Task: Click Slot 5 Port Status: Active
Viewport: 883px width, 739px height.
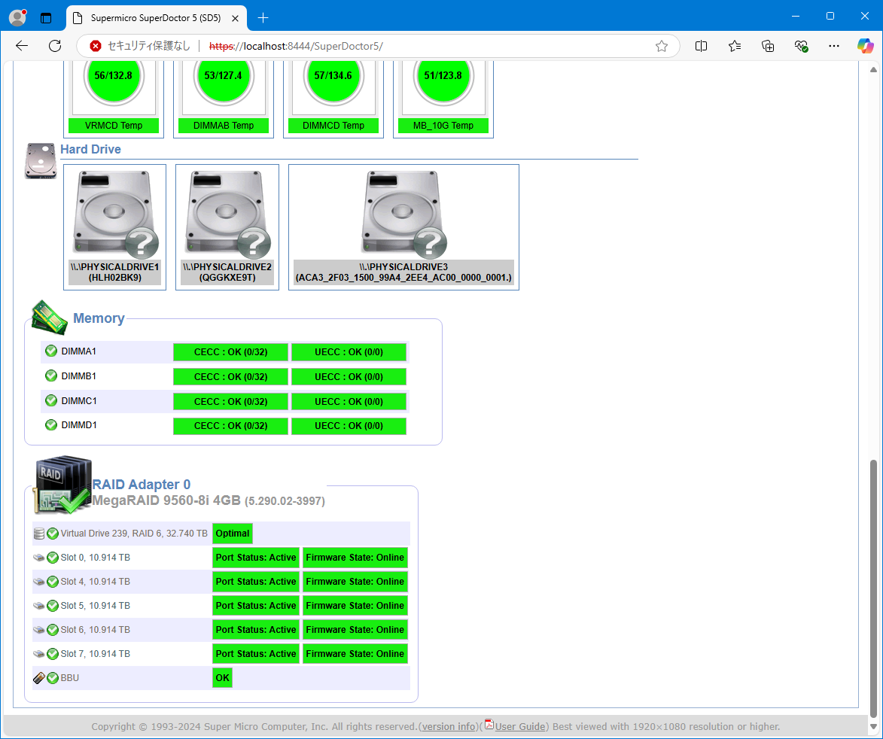Action: pyautogui.click(x=256, y=606)
